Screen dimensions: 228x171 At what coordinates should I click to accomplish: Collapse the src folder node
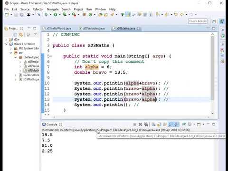(x=11, y=53)
